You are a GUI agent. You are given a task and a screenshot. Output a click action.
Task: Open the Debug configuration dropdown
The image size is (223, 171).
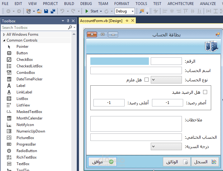click(133, 11)
